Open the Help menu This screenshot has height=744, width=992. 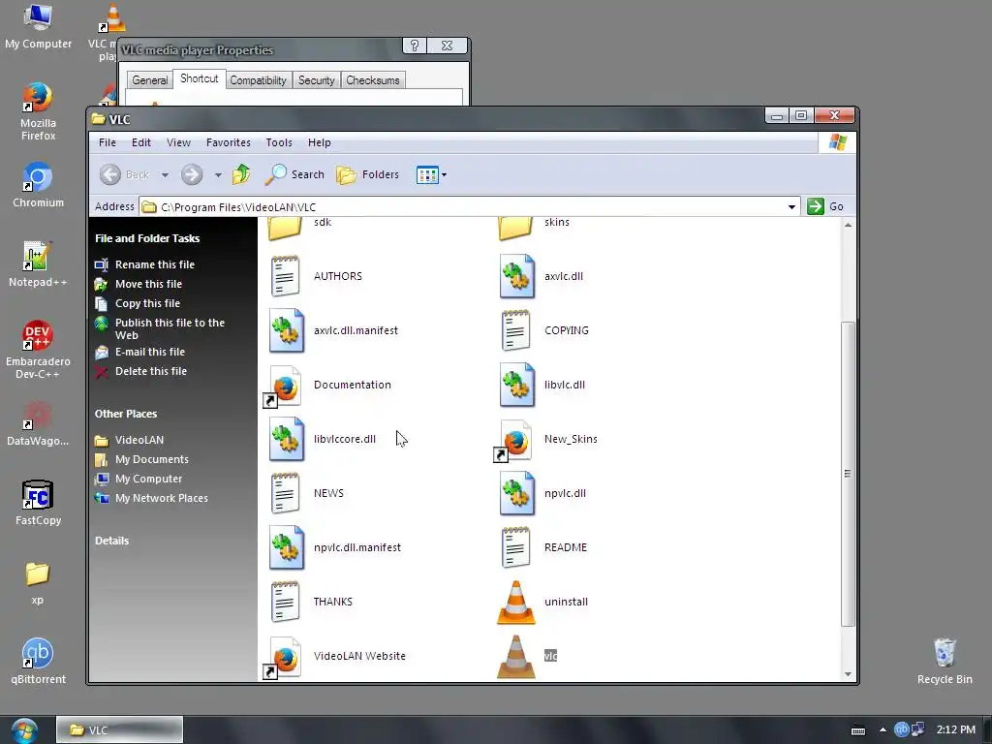point(320,142)
